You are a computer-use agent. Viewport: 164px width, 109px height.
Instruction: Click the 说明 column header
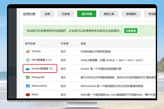(83, 44)
